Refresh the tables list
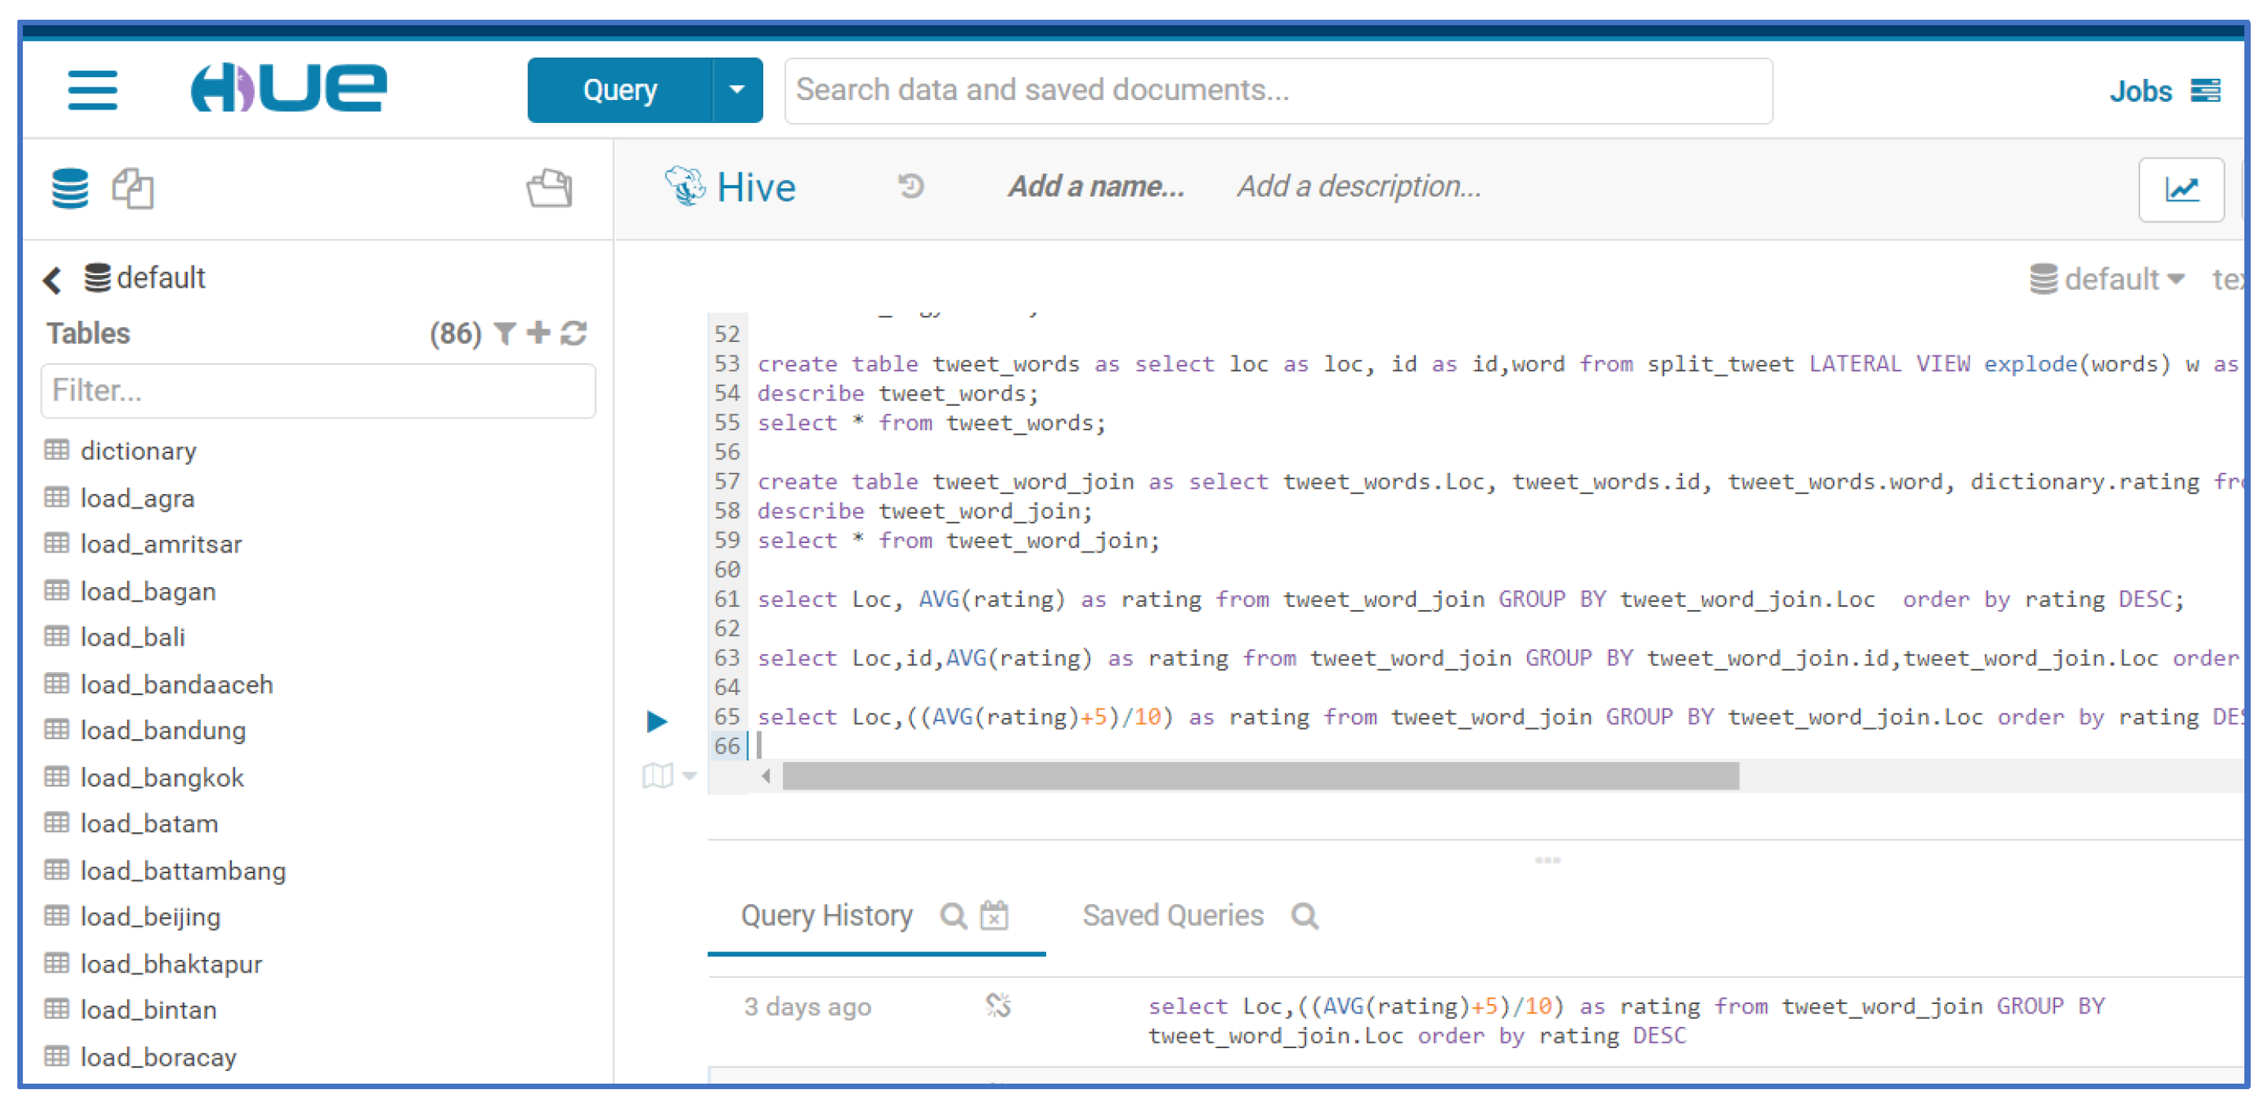 click(x=574, y=333)
